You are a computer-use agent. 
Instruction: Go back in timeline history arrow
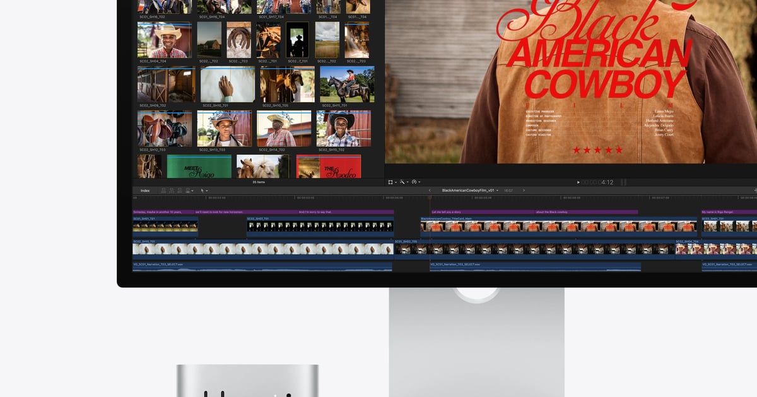pos(430,190)
